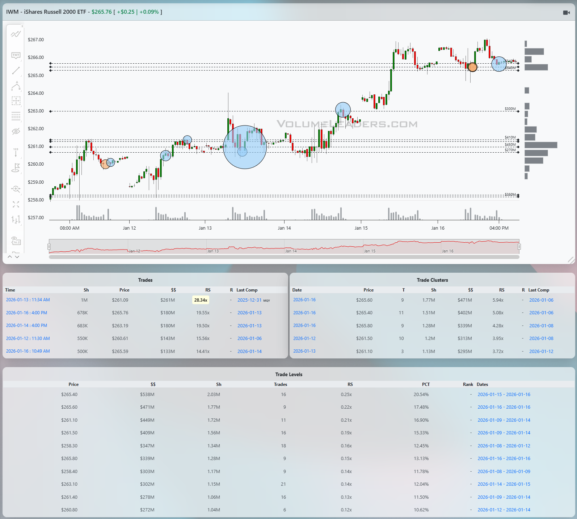Click the $258.30 trade level price
Image resolution: width=577 pixels, height=519 pixels.
point(69,446)
